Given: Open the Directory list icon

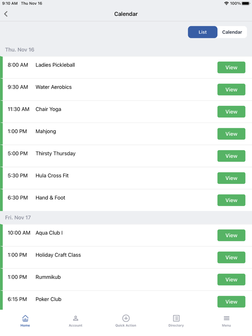Looking at the screenshot, I should coord(176,318).
